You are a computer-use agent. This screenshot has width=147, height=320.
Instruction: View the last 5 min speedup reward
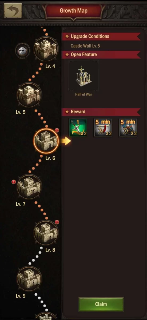point(128,128)
